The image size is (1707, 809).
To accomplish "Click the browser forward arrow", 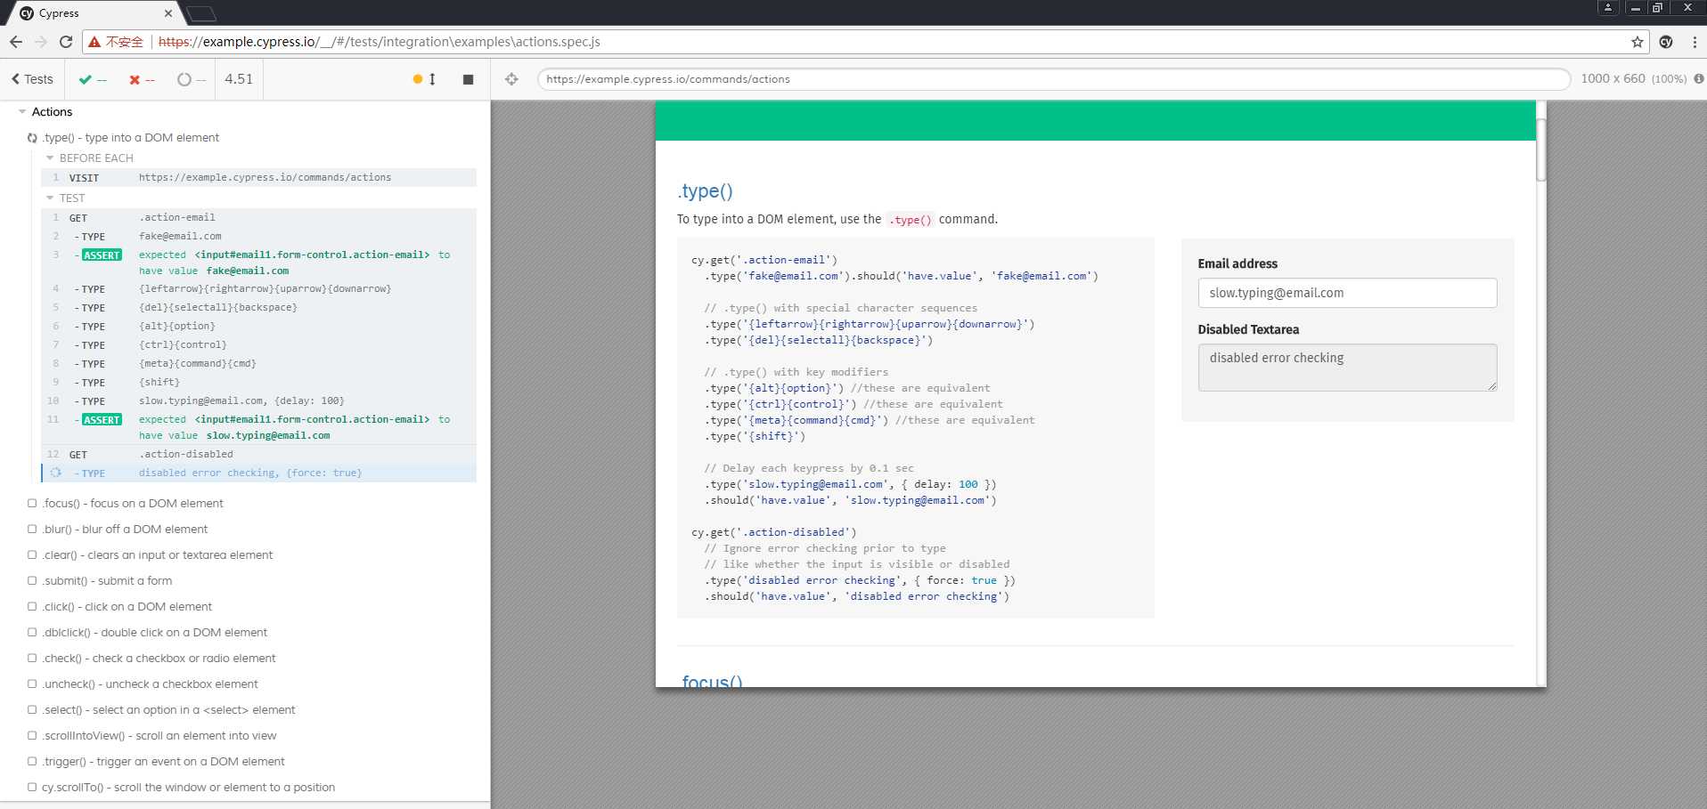I will 41,42.
